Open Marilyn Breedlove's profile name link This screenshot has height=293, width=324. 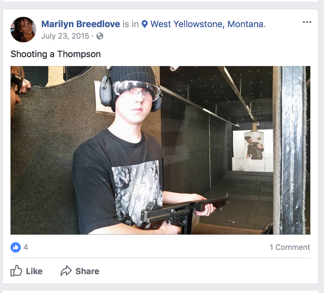click(81, 24)
